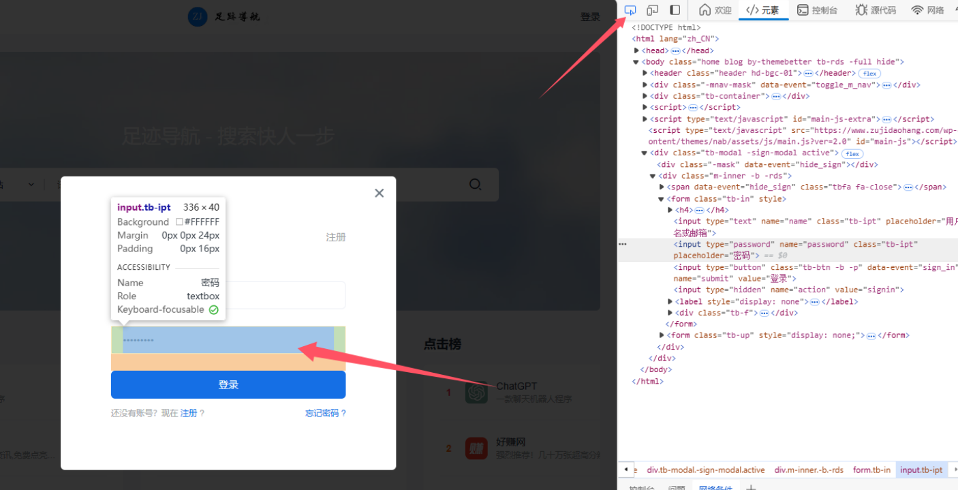This screenshot has height=490, width=958.
Task: Switch to the 注册 tab in the dialog
Action: (336, 237)
